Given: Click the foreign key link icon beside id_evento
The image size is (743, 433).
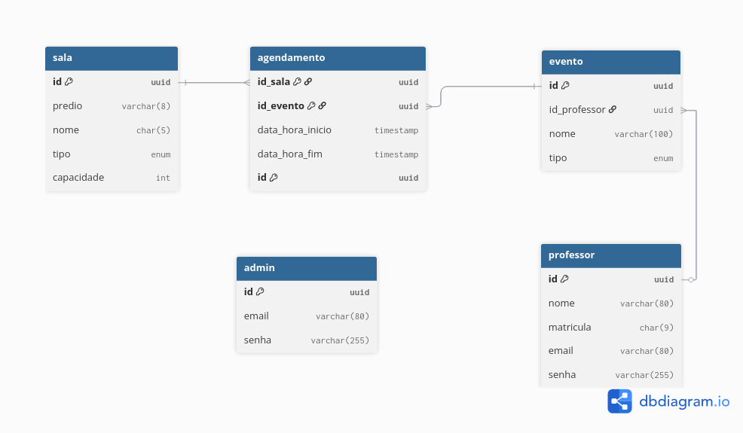Looking at the screenshot, I should pyautogui.click(x=323, y=106).
